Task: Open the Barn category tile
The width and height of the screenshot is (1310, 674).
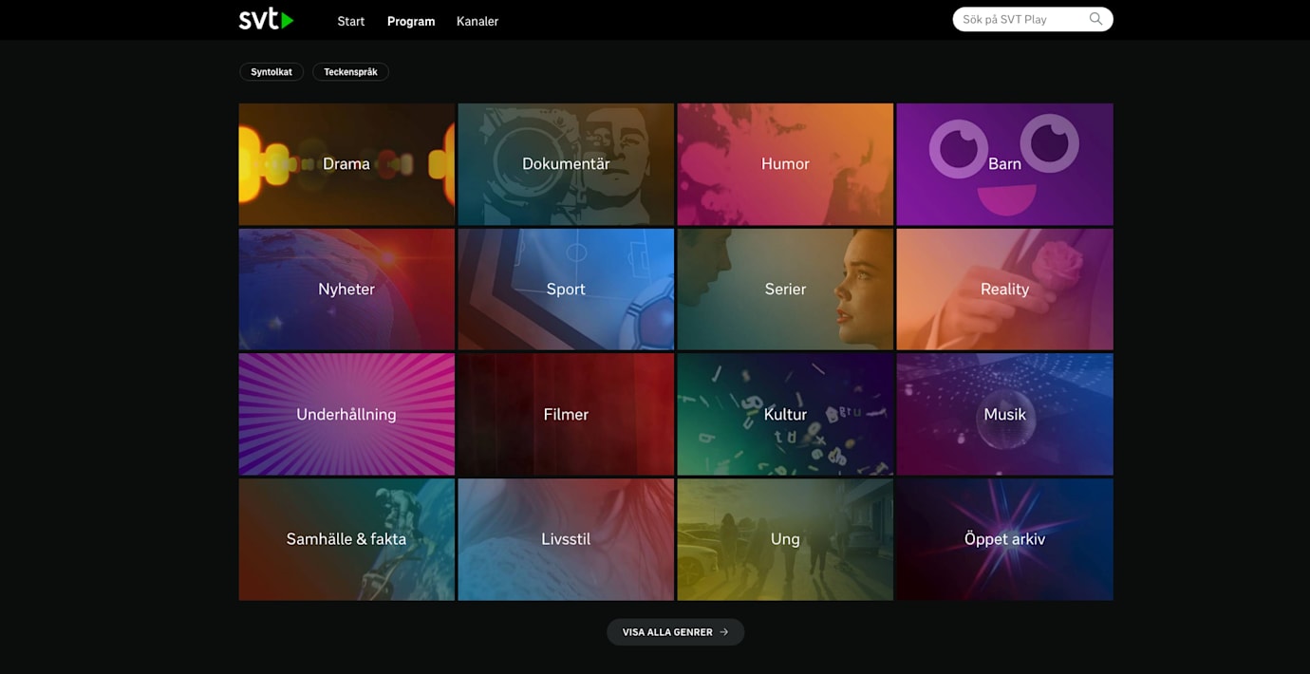Action: [1004, 164]
